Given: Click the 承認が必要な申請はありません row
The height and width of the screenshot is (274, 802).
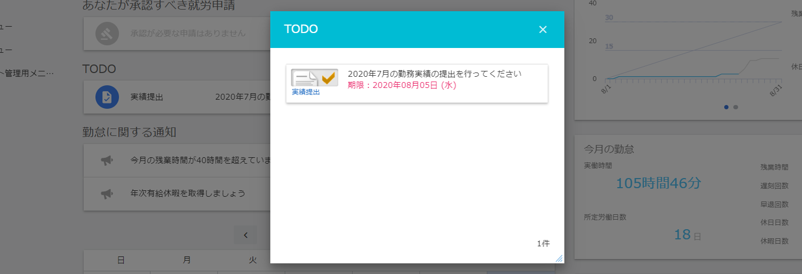Looking at the screenshot, I should [188, 33].
